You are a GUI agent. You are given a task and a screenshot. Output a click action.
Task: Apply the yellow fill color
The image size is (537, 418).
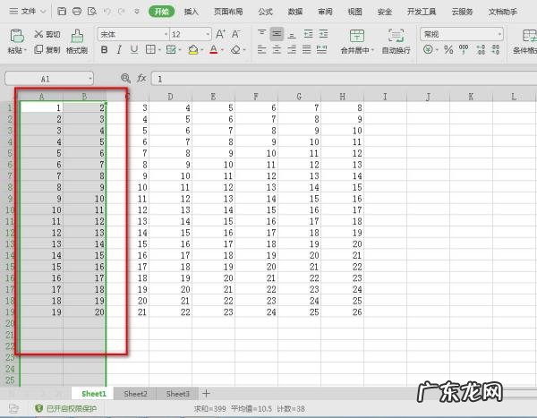tap(193, 50)
